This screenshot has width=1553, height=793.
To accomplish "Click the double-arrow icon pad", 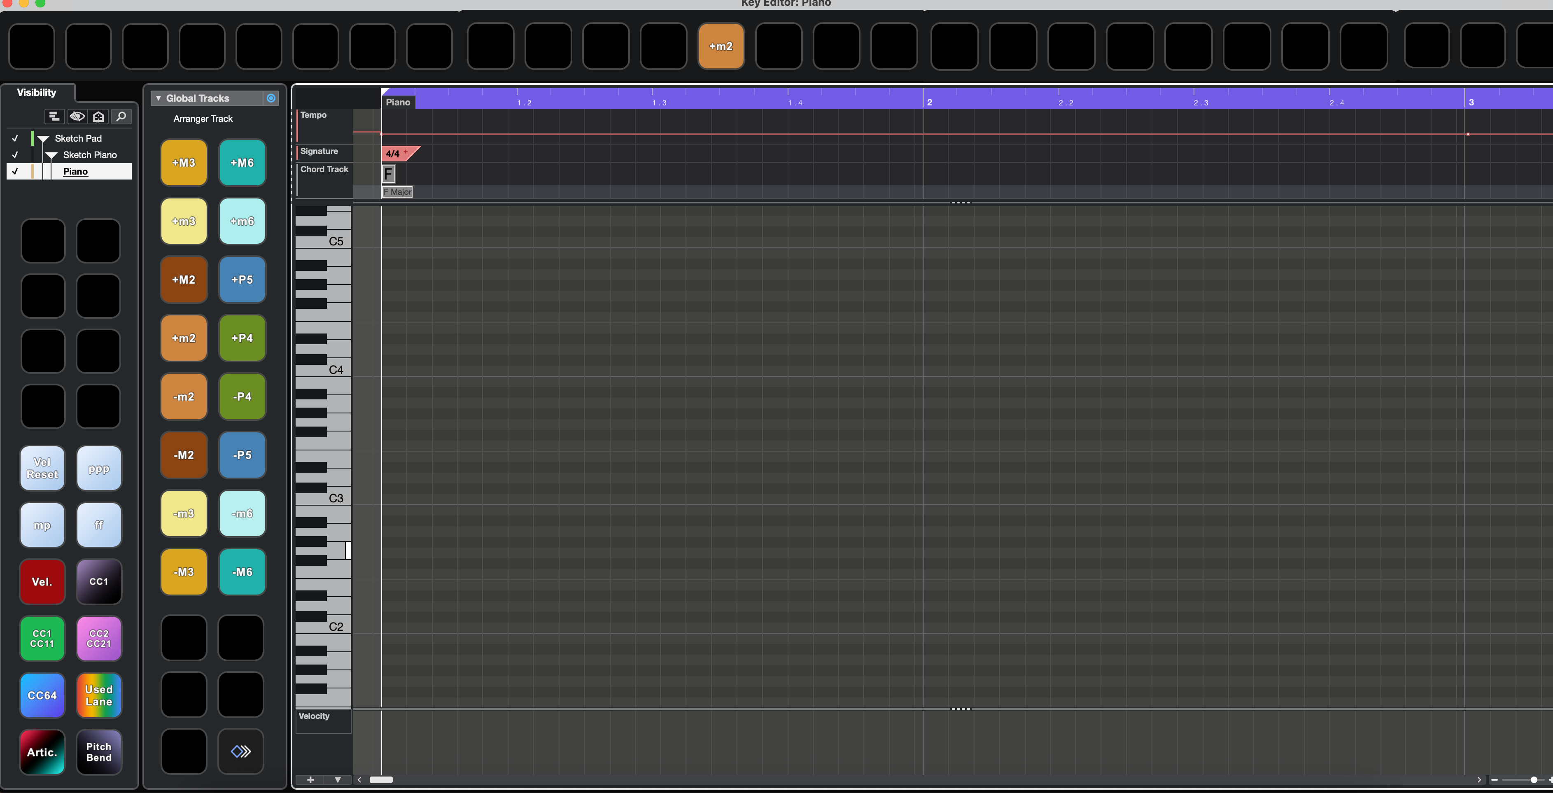I will pyautogui.click(x=240, y=751).
